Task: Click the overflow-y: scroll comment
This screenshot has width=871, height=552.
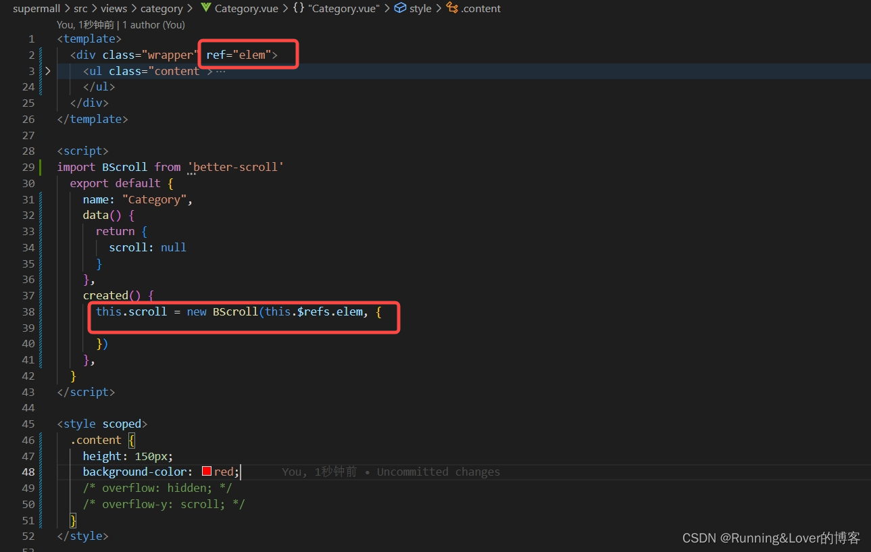Action: click(x=164, y=504)
